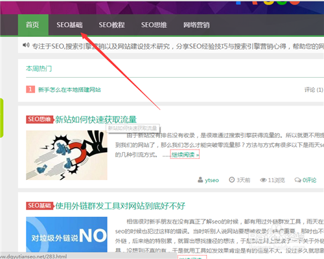
Task: Click the 本周热门 section heading
Action: tap(39, 69)
